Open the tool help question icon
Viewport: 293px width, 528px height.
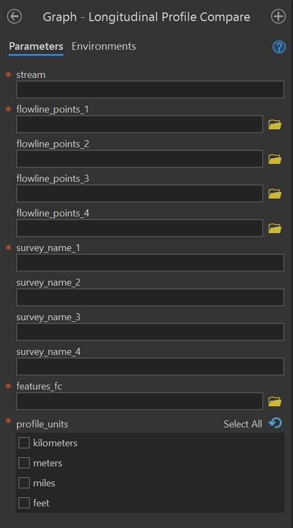[279, 47]
